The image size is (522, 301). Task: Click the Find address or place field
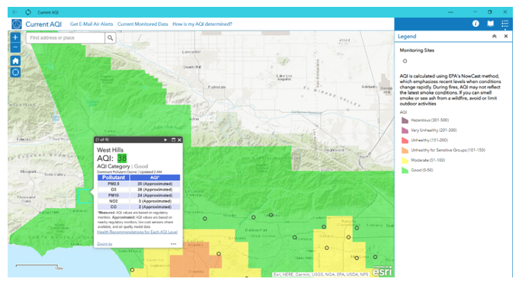click(x=66, y=38)
